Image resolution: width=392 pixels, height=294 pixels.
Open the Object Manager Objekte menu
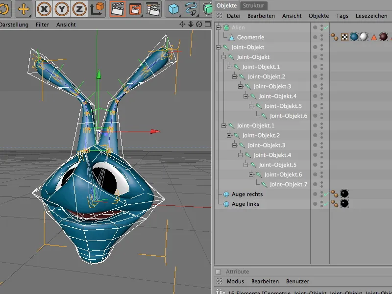319,16
